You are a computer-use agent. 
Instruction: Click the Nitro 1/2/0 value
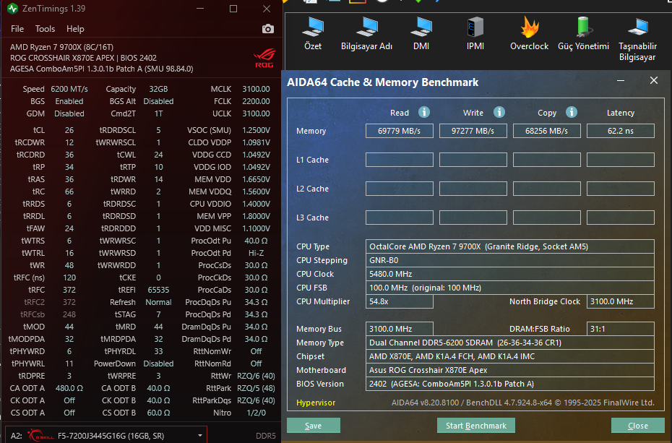[256, 413]
